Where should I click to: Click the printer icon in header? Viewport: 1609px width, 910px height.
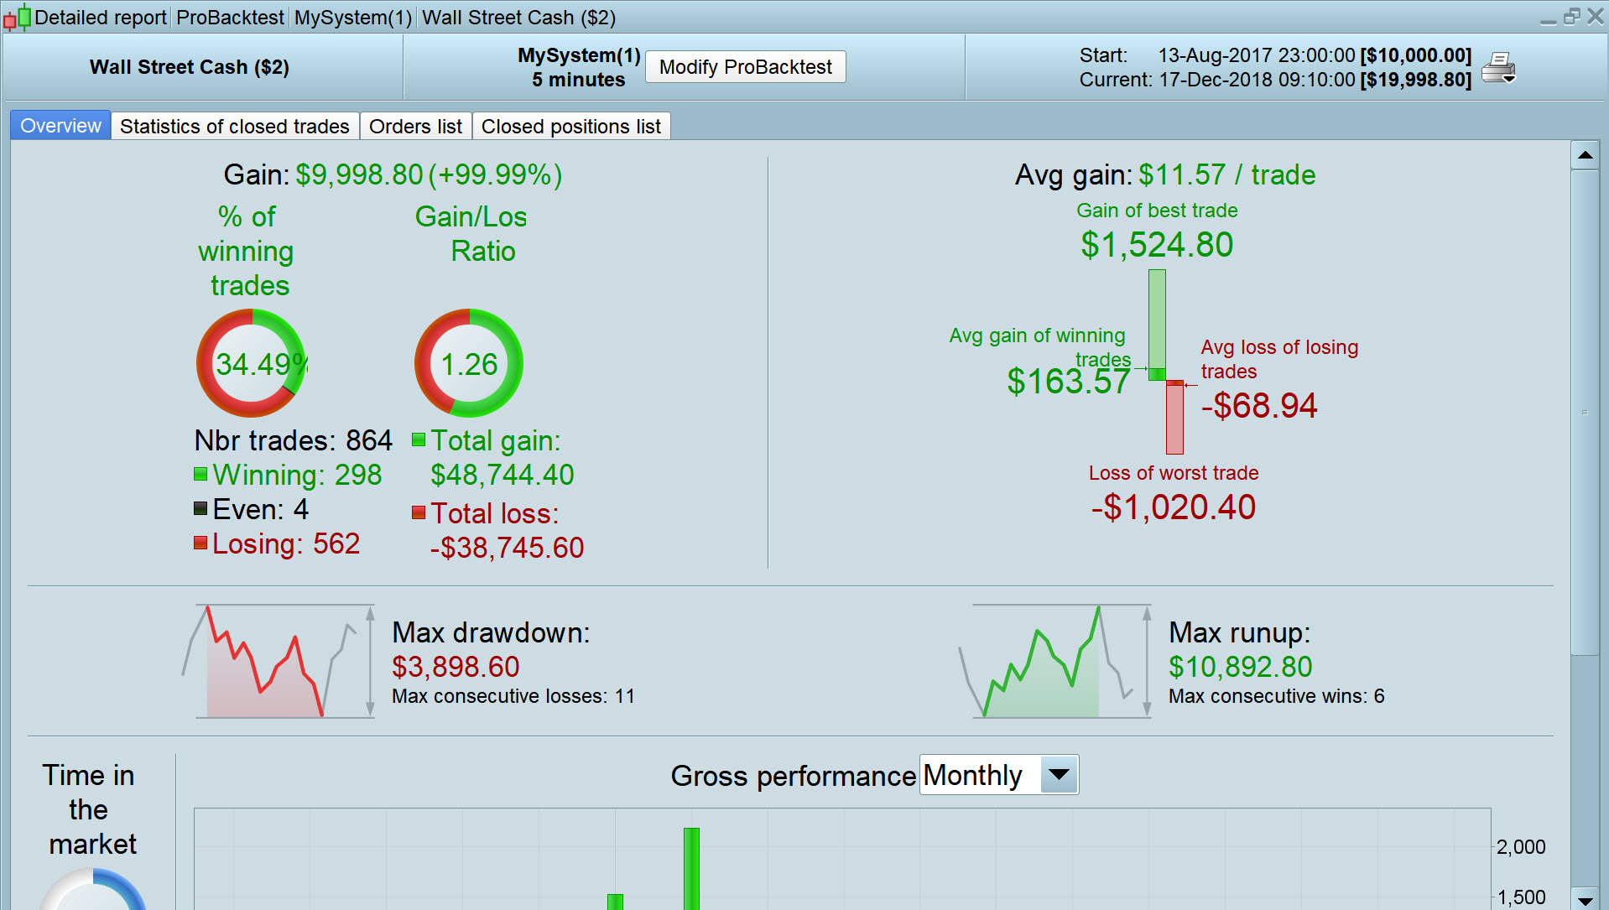coord(1498,67)
